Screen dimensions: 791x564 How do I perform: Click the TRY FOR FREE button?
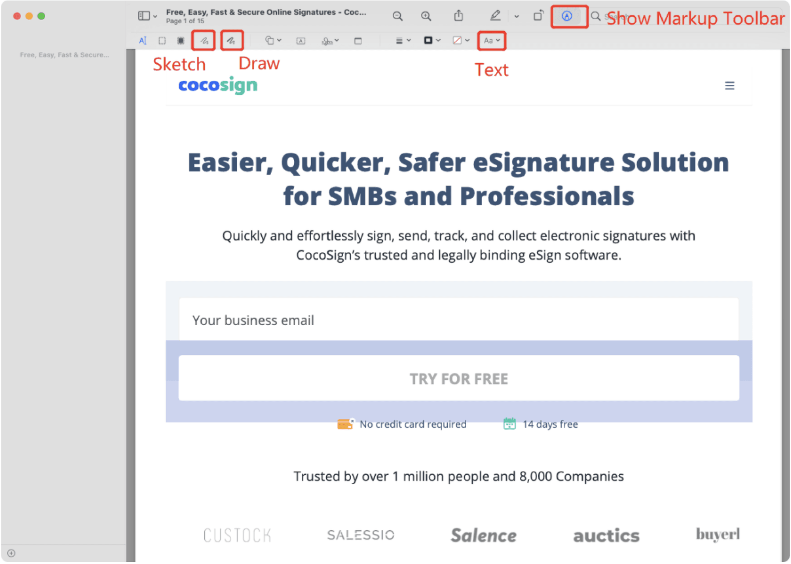pos(459,378)
